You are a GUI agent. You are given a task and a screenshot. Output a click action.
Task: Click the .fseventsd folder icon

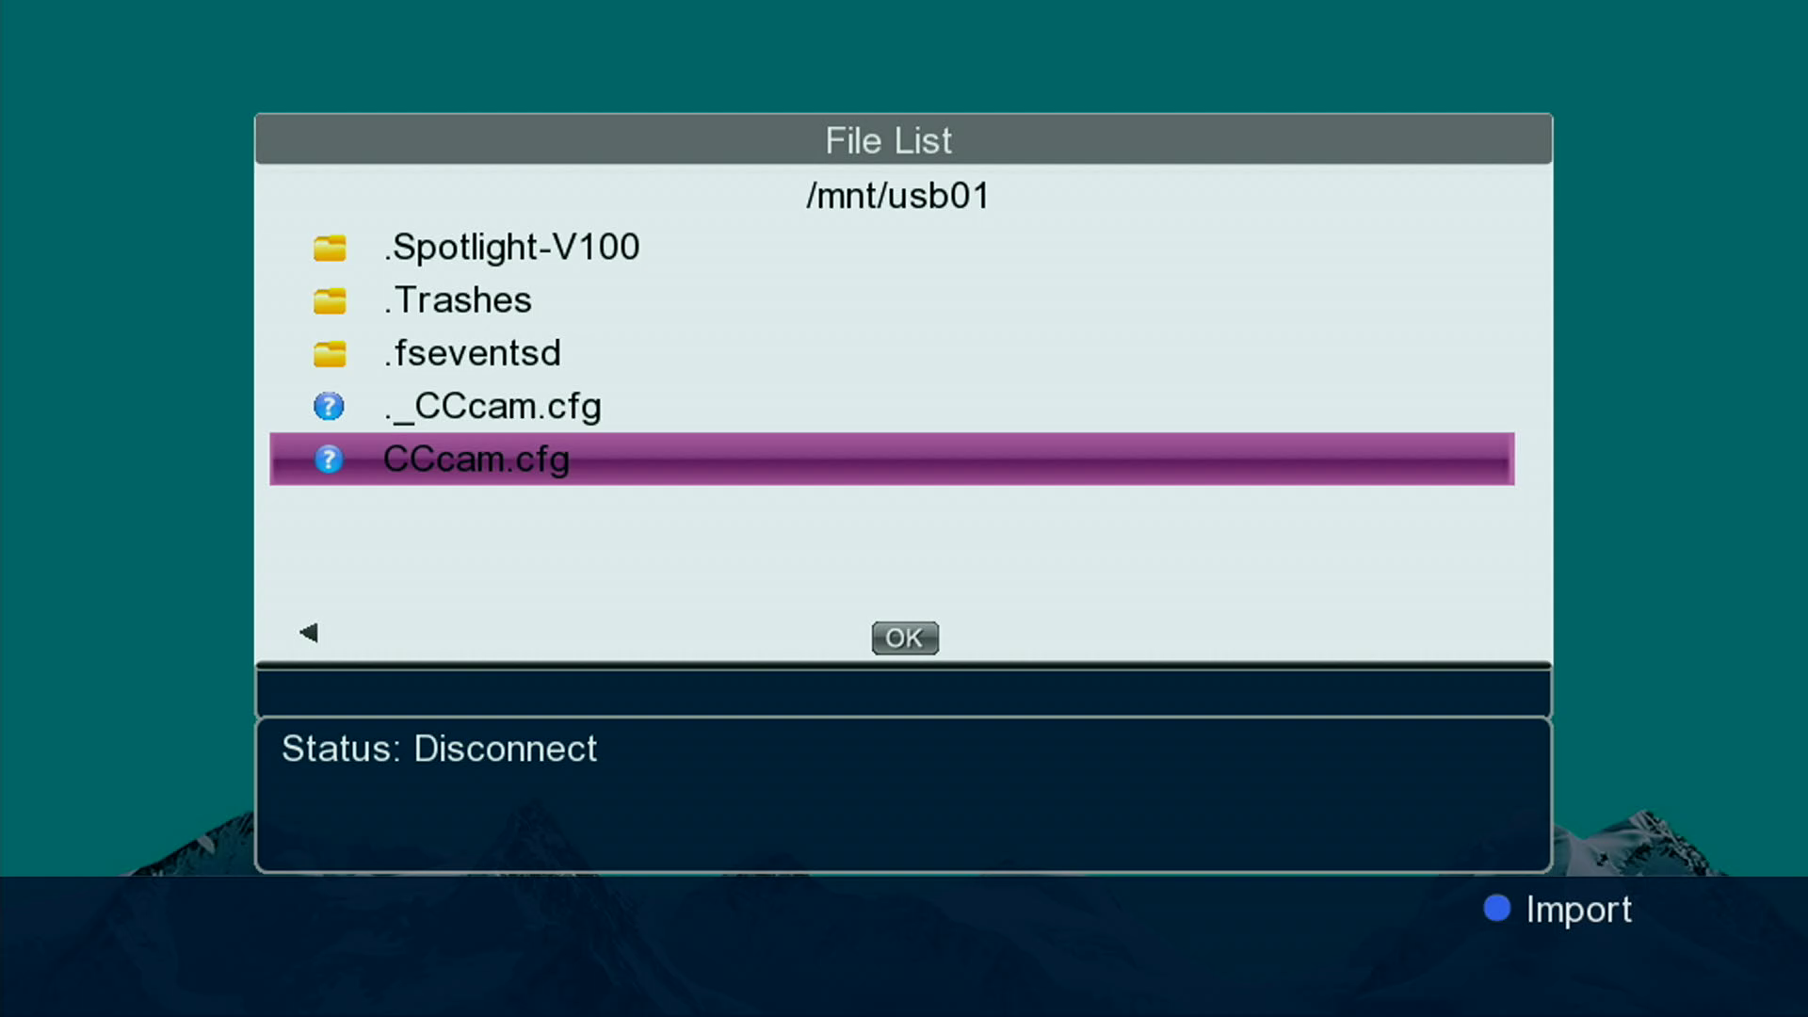coord(330,353)
